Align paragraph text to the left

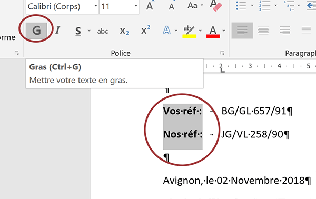pos(242,31)
